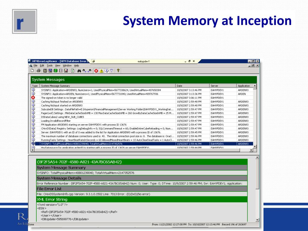Click the 'Record 196 of 263697' status entry
Image resolution: width=308 pixels, height=231 pixels.
coord(234,224)
